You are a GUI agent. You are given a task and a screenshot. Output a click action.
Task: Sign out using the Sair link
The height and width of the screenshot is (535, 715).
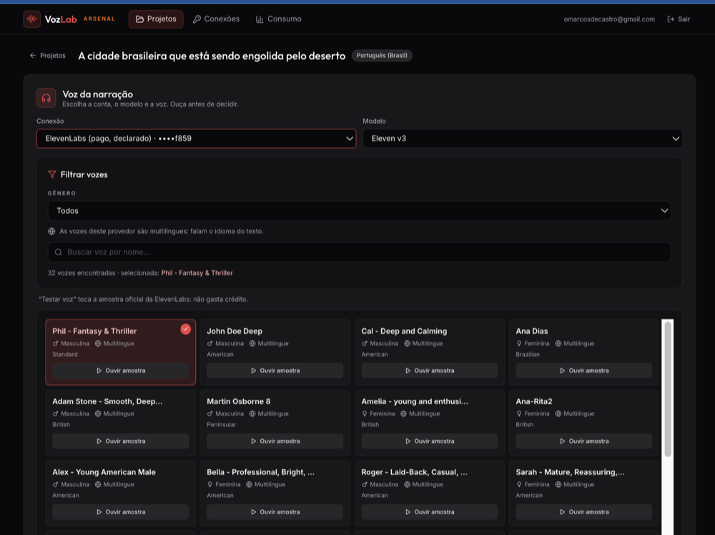coord(679,19)
